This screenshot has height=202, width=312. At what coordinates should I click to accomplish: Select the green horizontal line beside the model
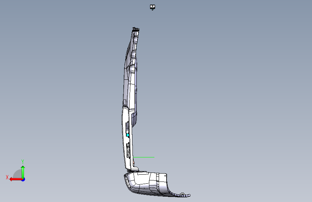144,157
